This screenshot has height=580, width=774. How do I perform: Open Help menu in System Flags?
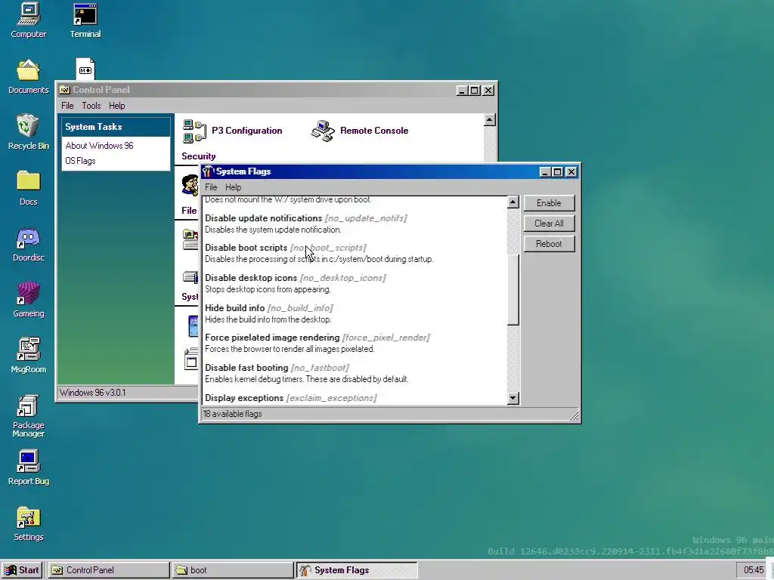pyautogui.click(x=233, y=187)
